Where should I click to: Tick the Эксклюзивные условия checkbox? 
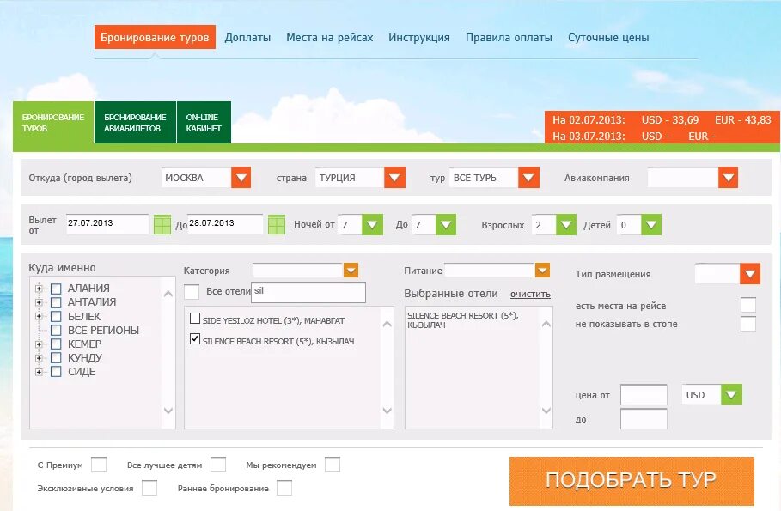click(x=149, y=488)
